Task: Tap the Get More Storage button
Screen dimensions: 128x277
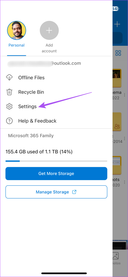Action: [x=56, y=173]
